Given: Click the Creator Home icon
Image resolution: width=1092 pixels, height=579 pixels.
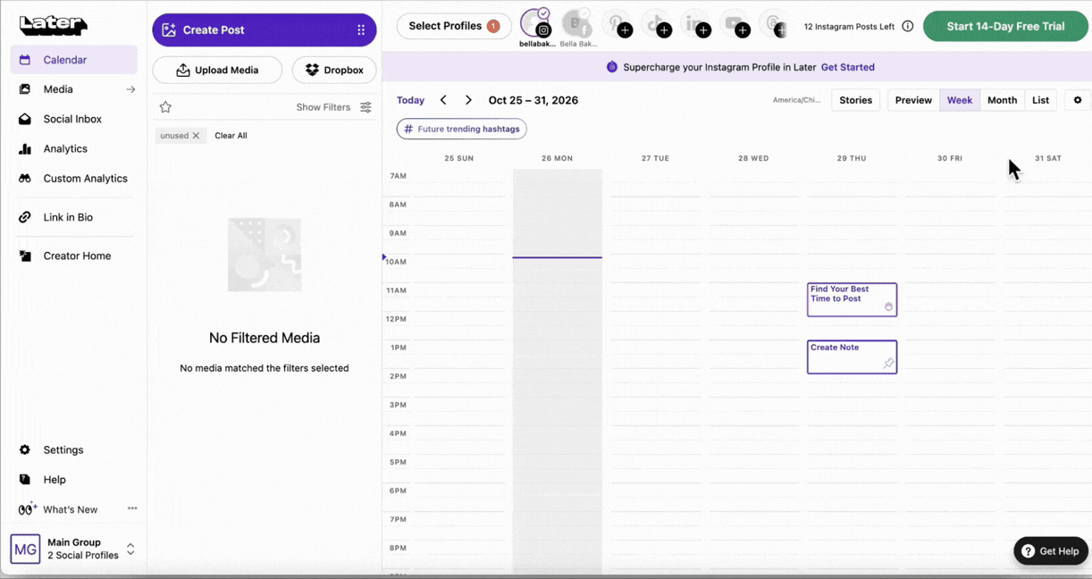Looking at the screenshot, I should 25,256.
